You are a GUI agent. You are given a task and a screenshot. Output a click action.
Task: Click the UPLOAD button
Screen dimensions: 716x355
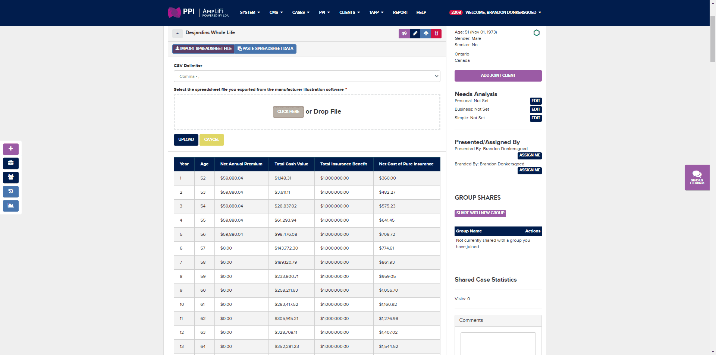click(x=186, y=140)
